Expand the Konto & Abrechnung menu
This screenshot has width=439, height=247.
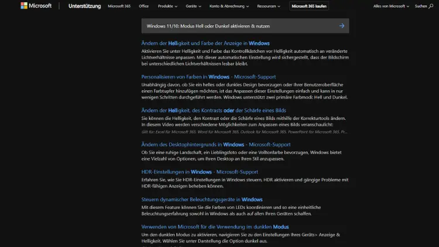coord(229,6)
